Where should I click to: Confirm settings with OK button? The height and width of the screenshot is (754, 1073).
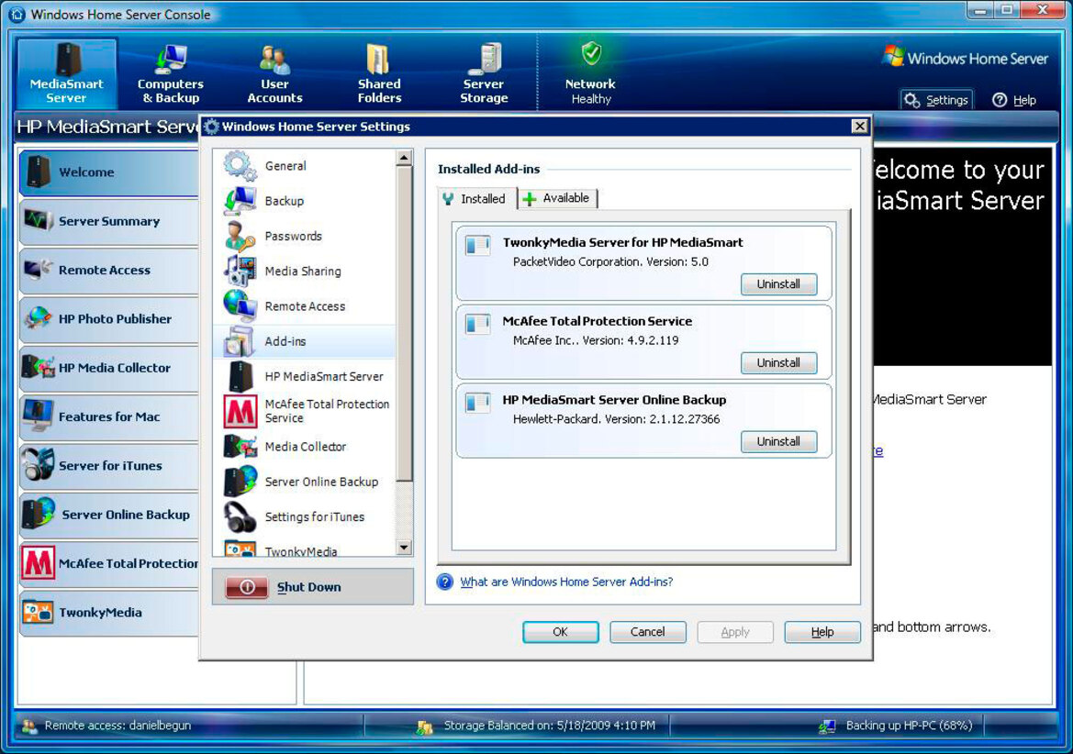[560, 632]
